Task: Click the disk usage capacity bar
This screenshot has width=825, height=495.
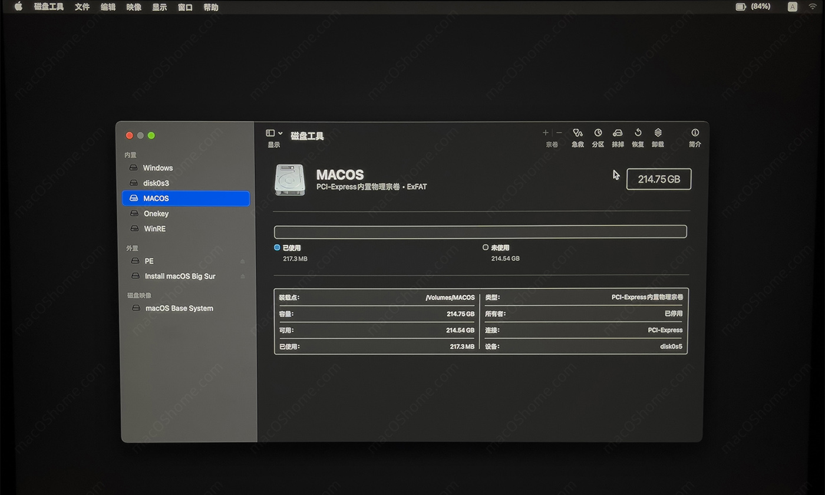Action: click(x=480, y=232)
